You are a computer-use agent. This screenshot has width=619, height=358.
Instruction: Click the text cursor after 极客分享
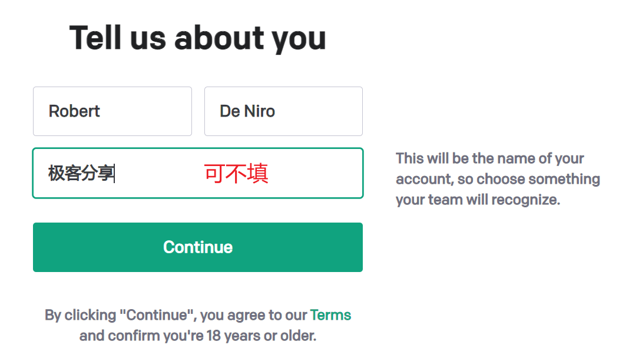[x=114, y=173]
